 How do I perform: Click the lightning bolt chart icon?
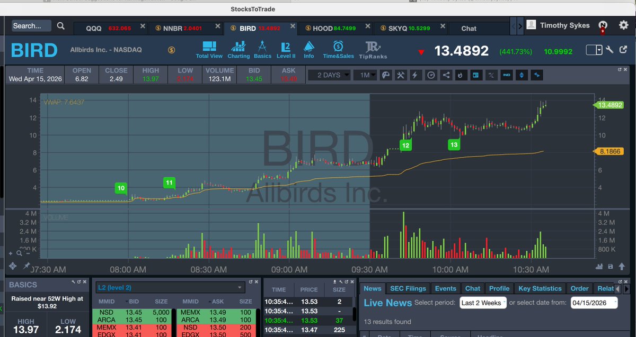click(416, 75)
